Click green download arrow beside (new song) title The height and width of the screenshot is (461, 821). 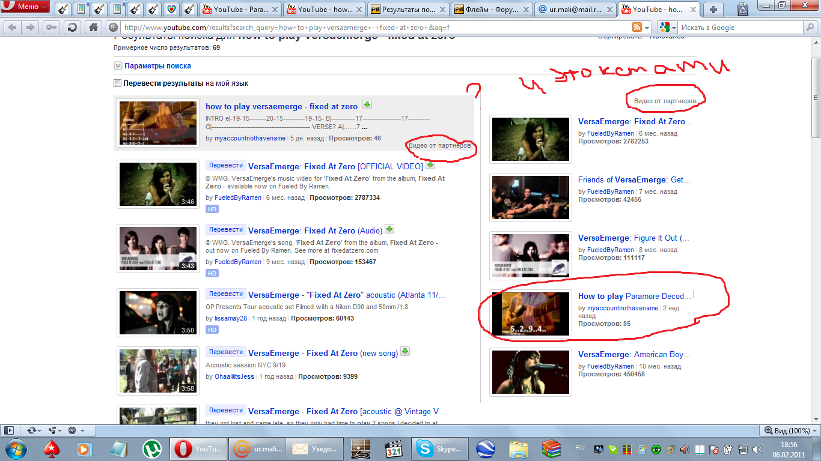[x=405, y=351]
